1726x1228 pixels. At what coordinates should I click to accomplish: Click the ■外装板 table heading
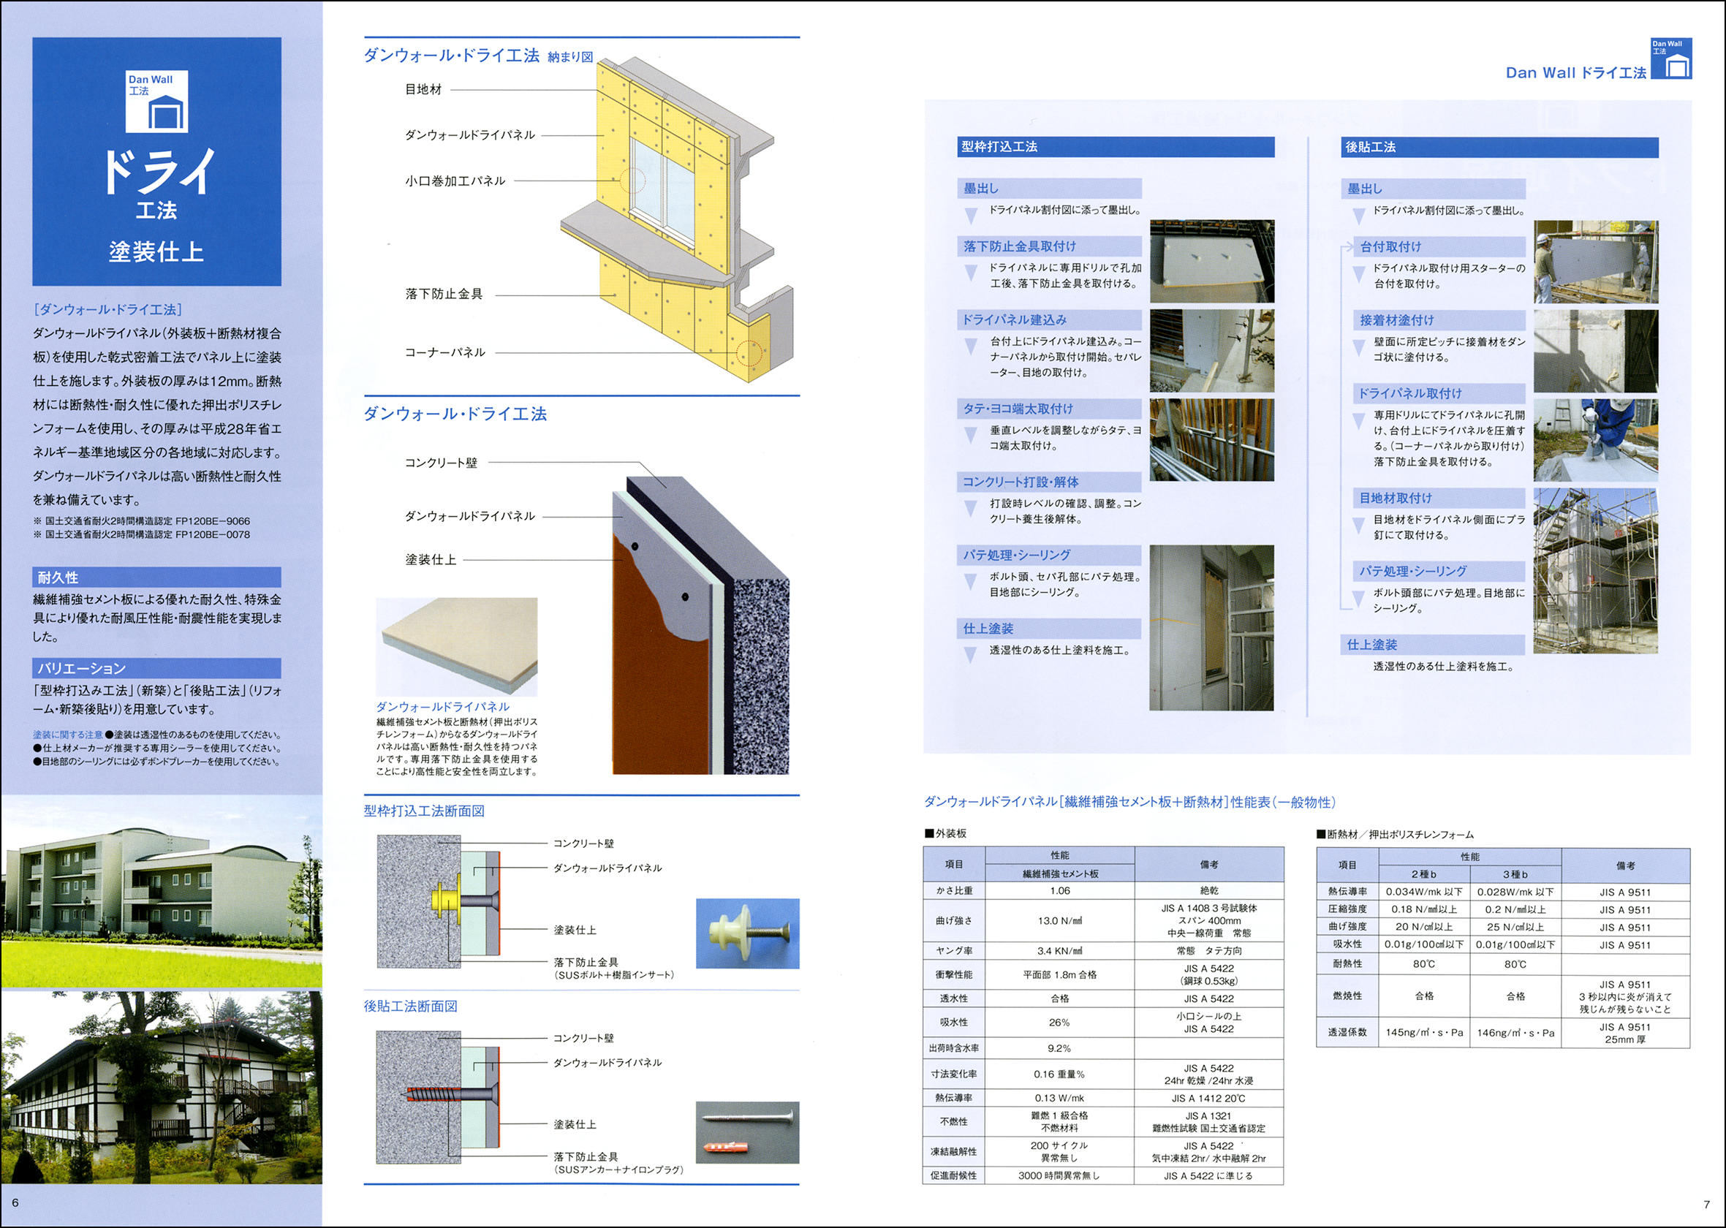pos(945,833)
